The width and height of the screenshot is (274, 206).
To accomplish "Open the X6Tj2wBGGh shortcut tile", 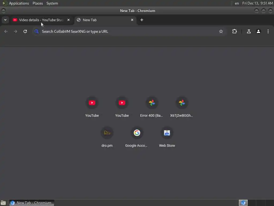I will point(182,107).
